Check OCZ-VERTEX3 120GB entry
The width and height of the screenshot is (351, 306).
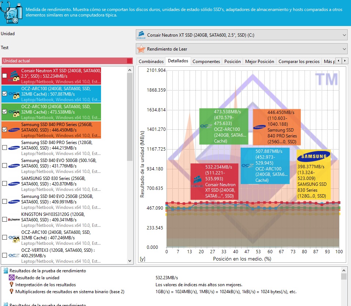4,255
